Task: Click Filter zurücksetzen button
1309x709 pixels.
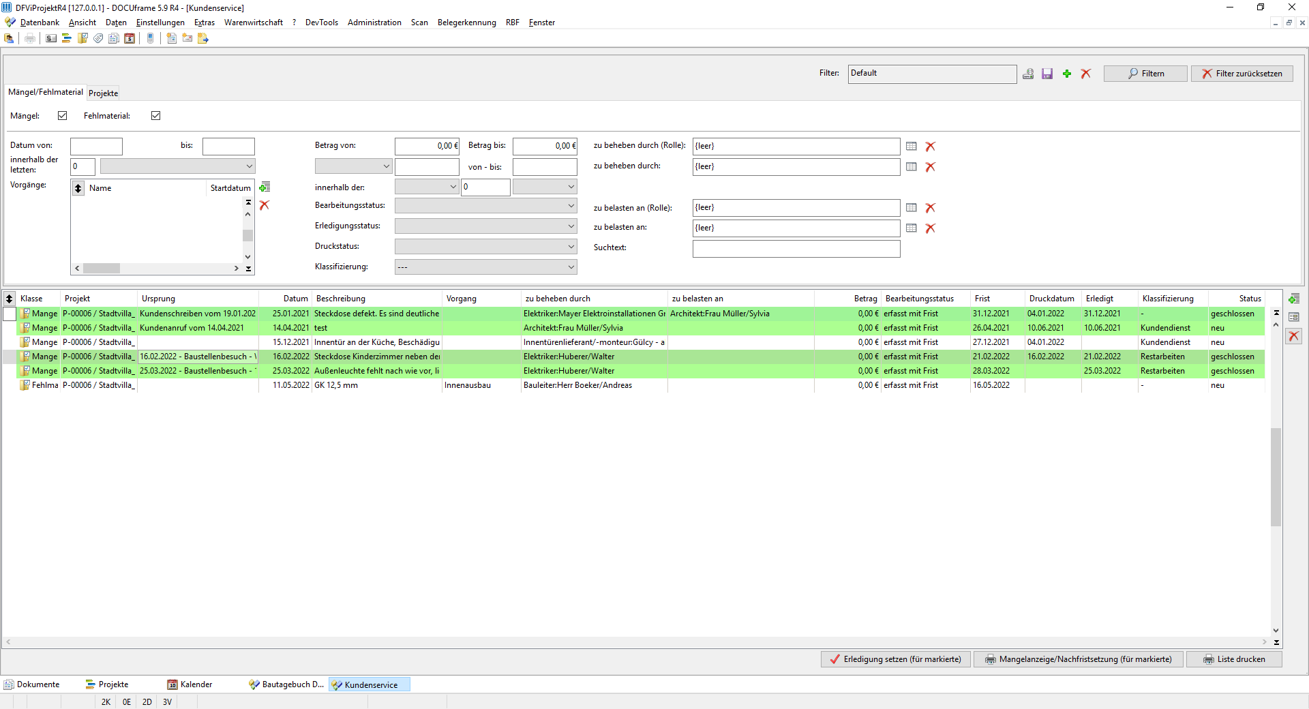Action: (x=1242, y=74)
